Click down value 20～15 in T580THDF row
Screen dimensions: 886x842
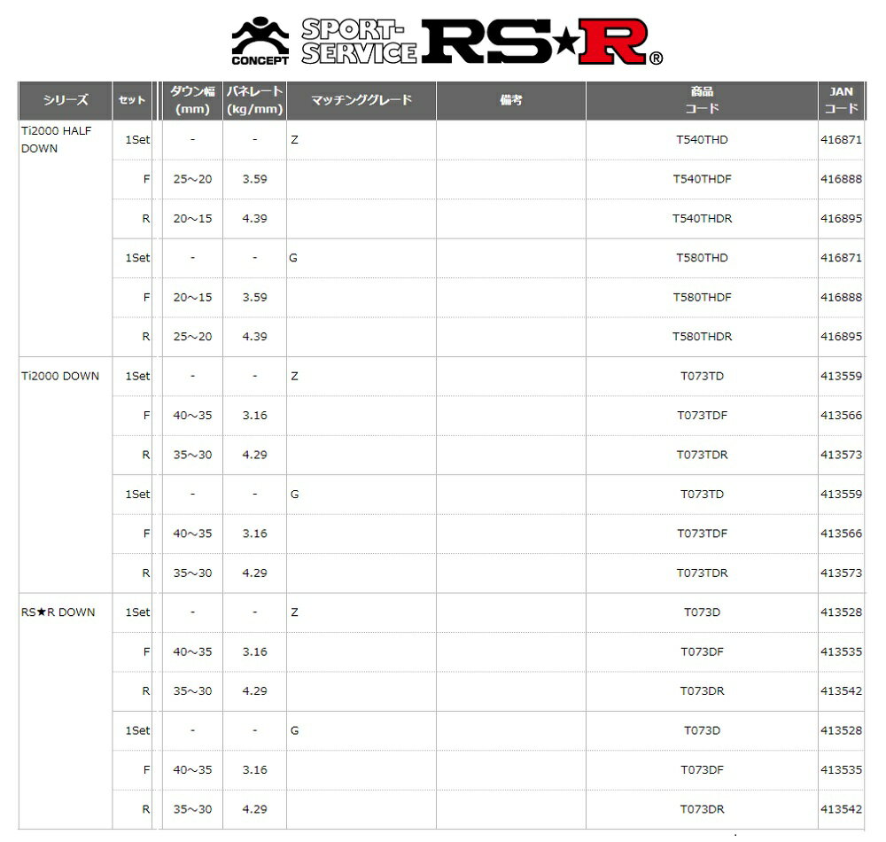[192, 297]
